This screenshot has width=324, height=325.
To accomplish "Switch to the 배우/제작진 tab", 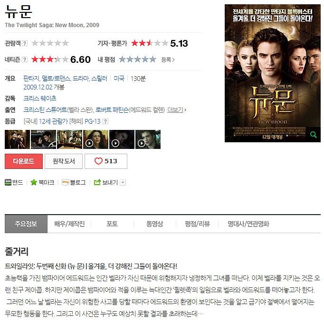I will (69, 224).
